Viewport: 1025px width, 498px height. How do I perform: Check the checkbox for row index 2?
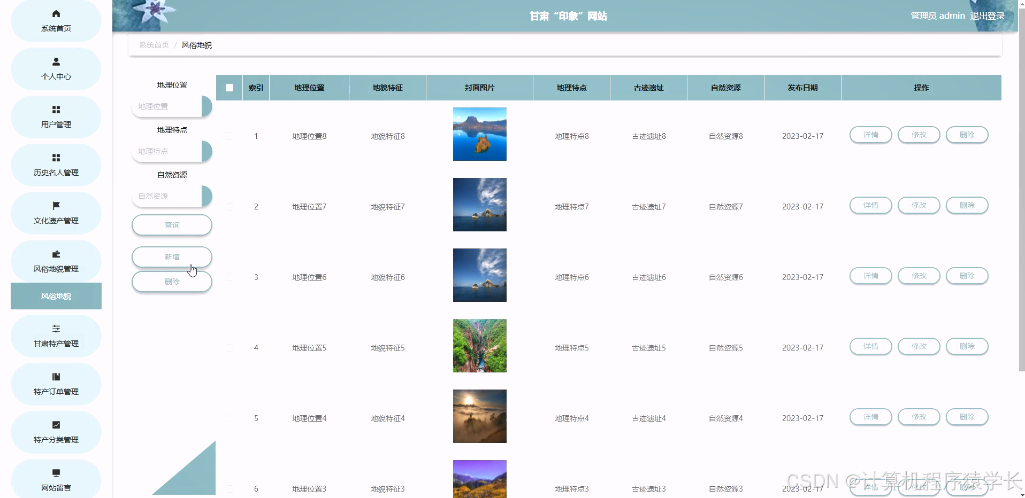pos(230,207)
